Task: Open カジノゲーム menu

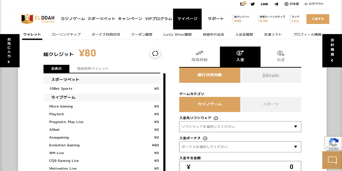Action: [x=73, y=19]
